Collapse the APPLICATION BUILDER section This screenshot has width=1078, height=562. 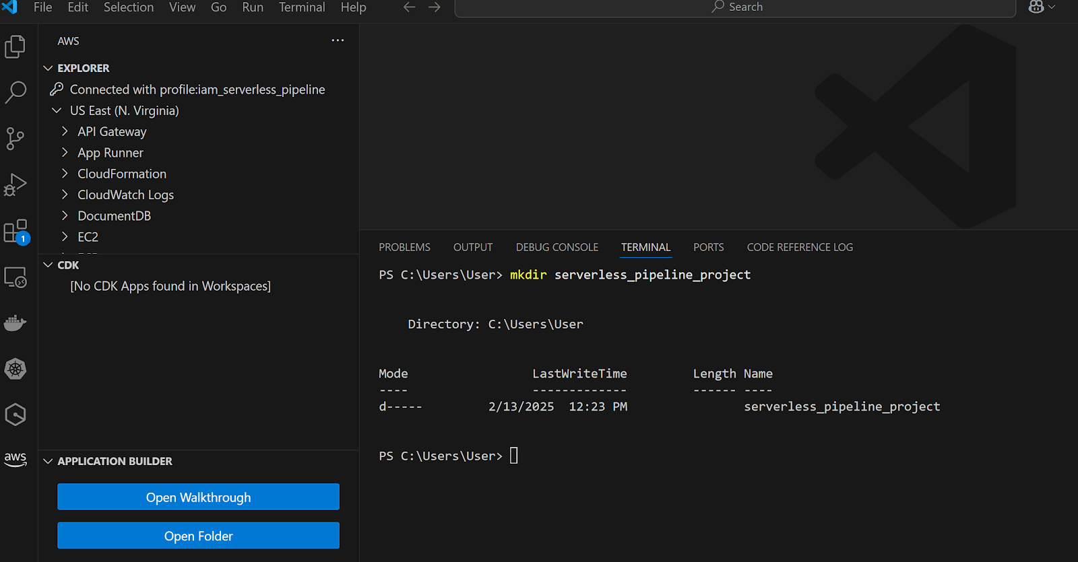pyautogui.click(x=48, y=461)
